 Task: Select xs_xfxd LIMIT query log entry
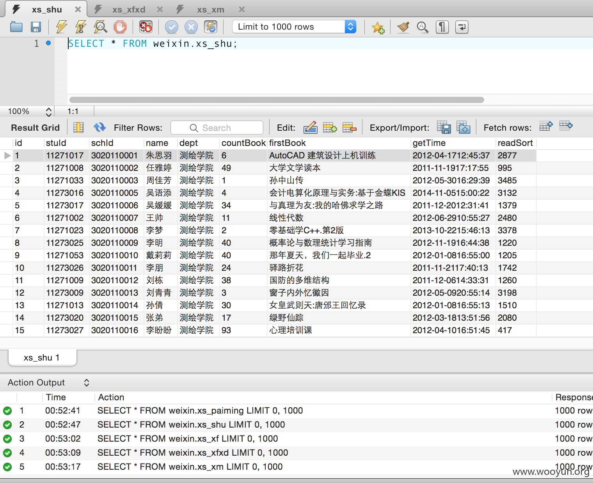point(193,453)
